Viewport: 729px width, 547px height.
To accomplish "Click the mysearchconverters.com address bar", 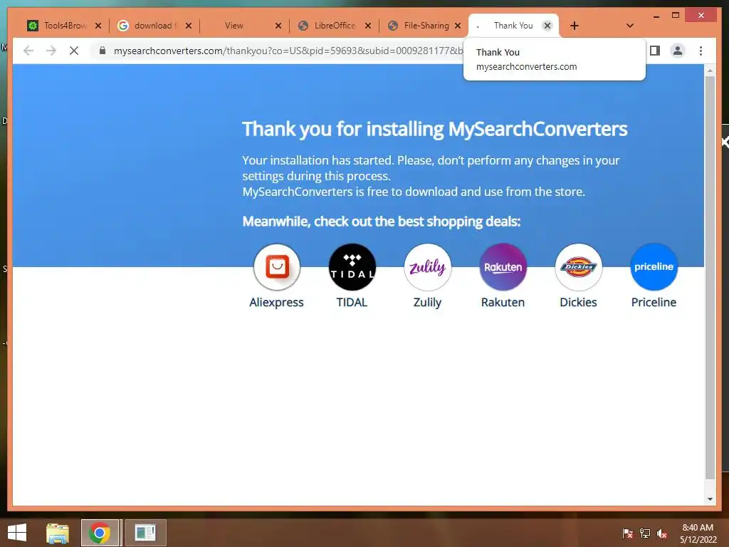I will tap(288, 51).
